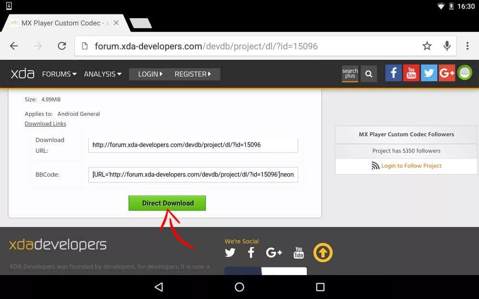Open Twitter from footer social icons
479x299 pixels.
(230, 253)
